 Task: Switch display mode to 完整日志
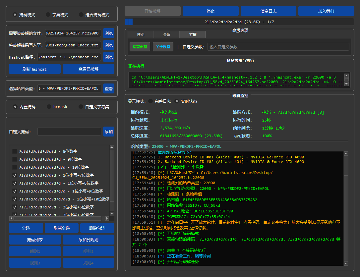(x=150, y=101)
